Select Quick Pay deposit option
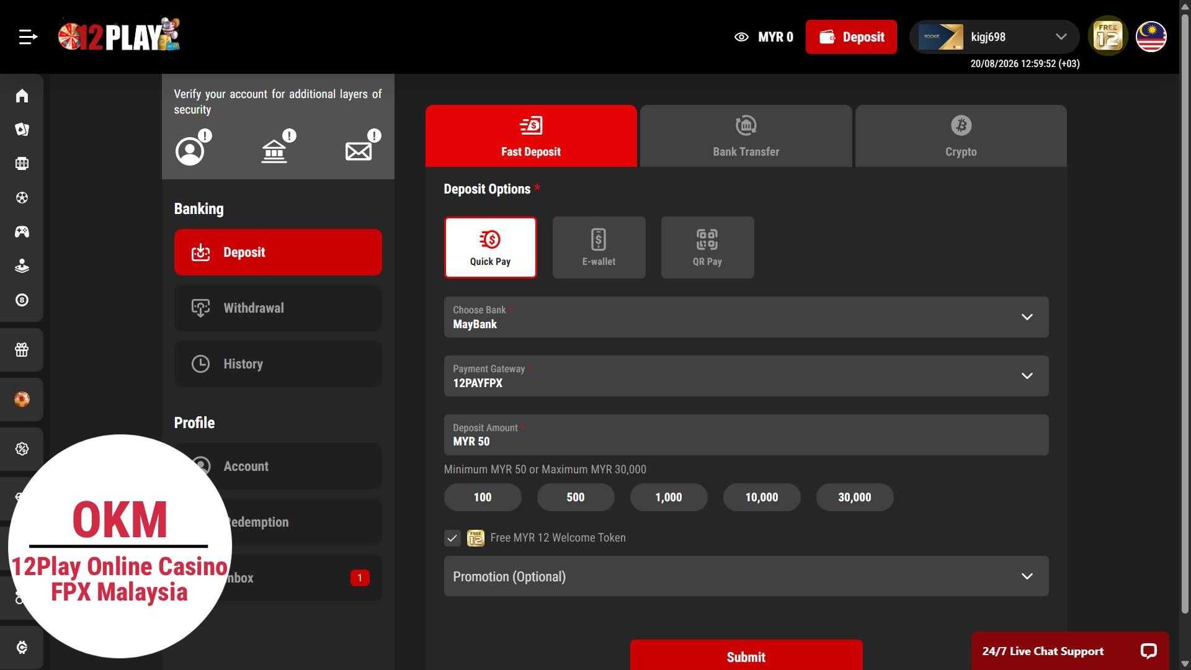This screenshot has width=1191, height=670. pyautogui.click(x=491, y=248)
